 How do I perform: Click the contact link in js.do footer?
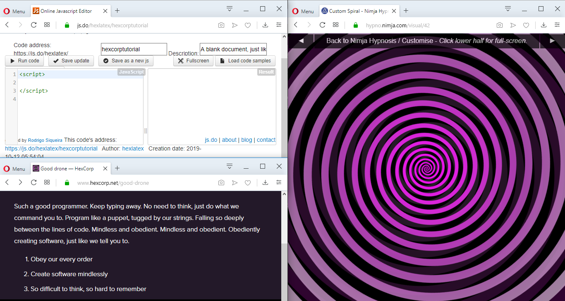coord(266,140)
